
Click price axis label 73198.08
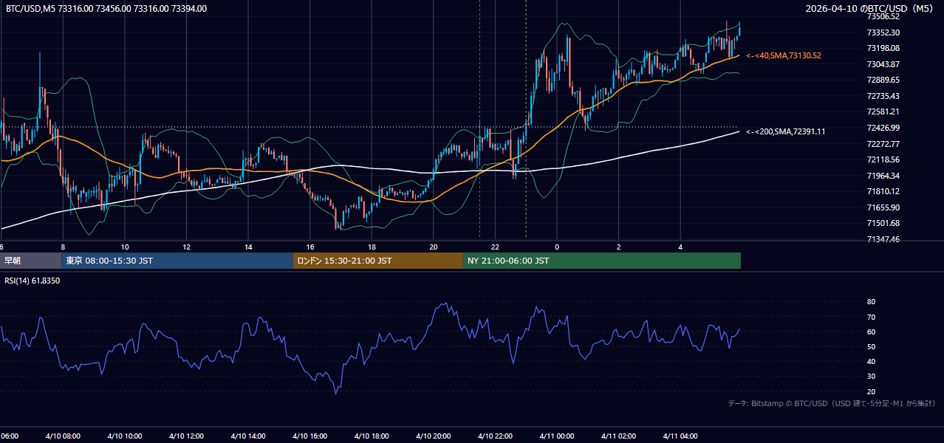coord(883,48)
